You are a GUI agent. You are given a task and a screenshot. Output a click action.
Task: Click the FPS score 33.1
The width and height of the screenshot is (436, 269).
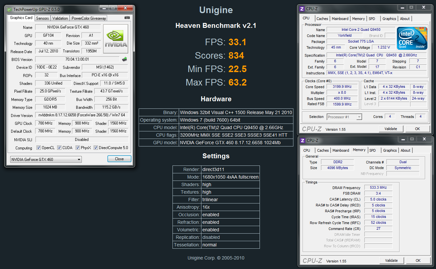coord(237,42)
